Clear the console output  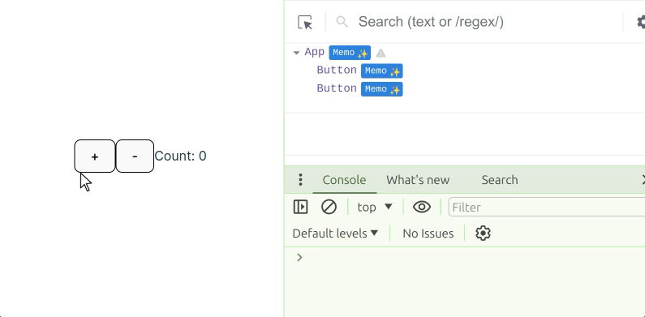click(329, 208)
